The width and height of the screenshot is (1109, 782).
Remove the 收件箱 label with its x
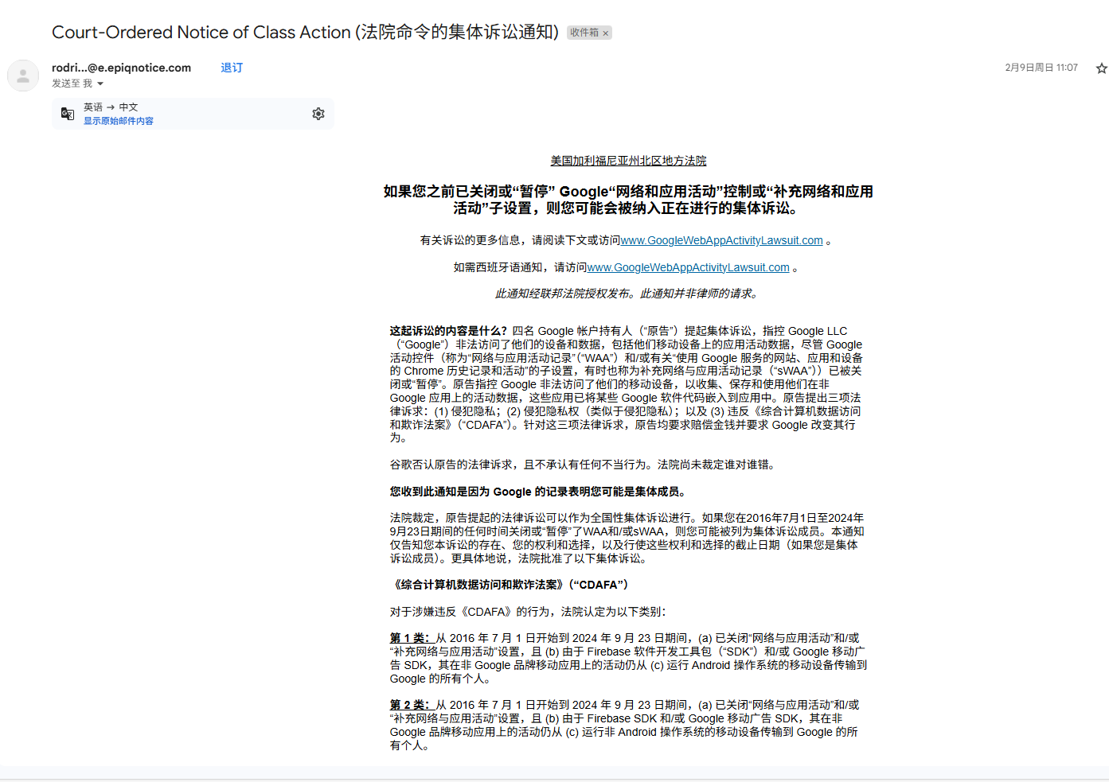[x=606, y=33]
